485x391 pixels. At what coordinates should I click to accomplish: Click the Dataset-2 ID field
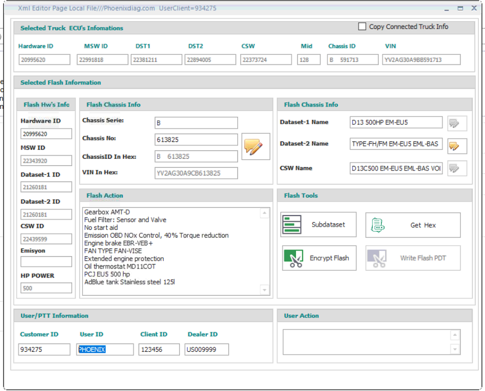tap(46, 215)
